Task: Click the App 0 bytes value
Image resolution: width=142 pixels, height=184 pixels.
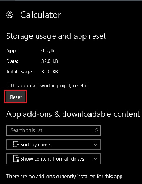Action: 49,51
